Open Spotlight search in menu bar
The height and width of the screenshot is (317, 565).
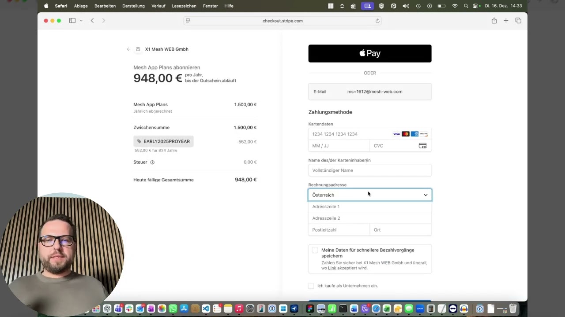pos(466,6)
